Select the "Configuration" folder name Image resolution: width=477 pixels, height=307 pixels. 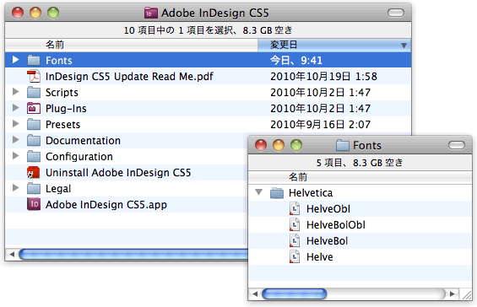click(79, 157)
